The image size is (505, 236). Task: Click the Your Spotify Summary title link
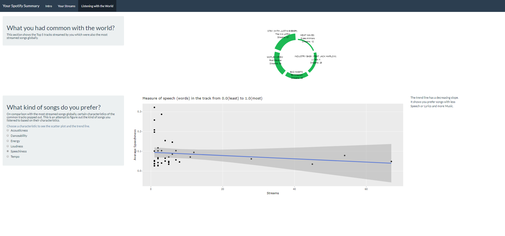[x=21, y=6]
